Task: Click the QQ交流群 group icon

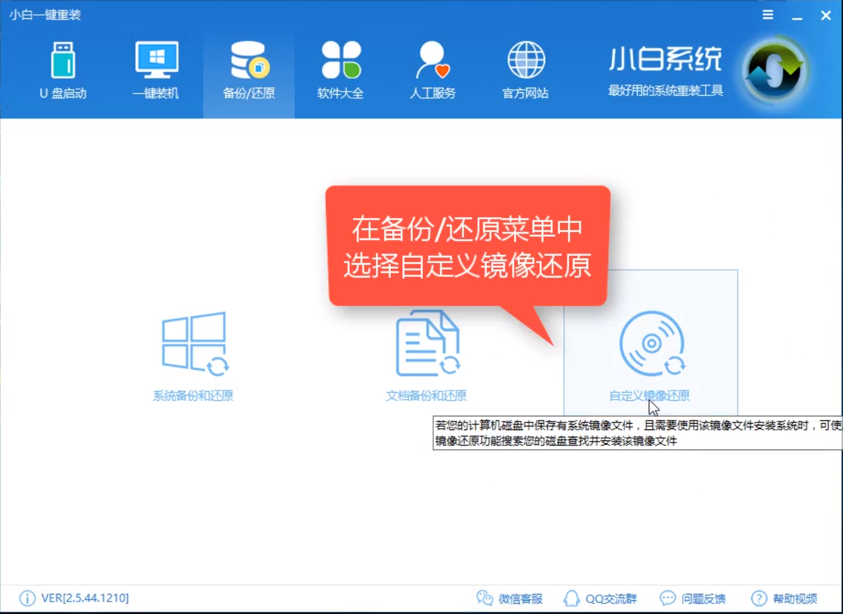Action: coord(572,598)
